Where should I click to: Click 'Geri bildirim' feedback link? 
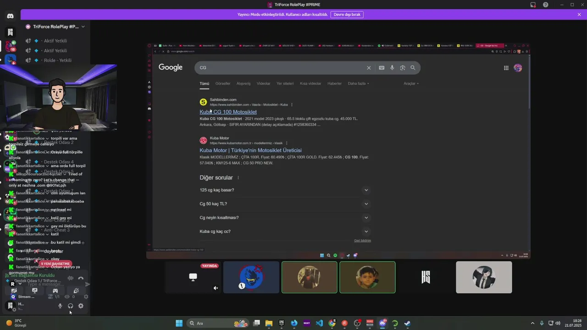point(362,240)
